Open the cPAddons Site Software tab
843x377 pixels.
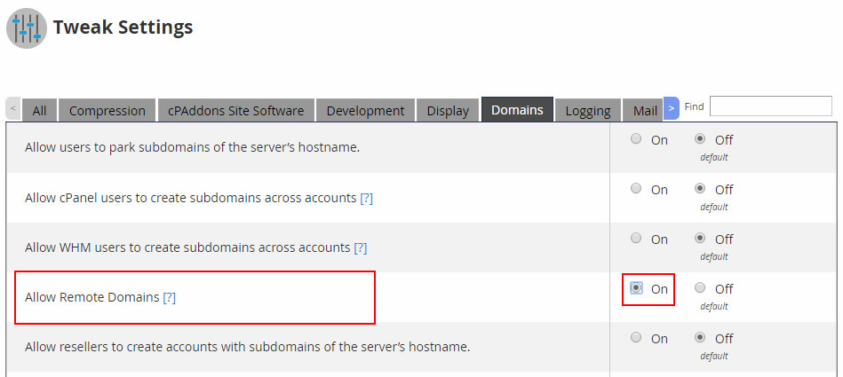235,111
